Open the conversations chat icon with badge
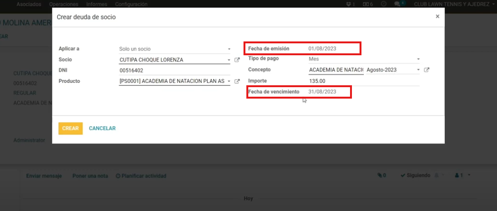This screenshot has height=211, width=497. 400,4
